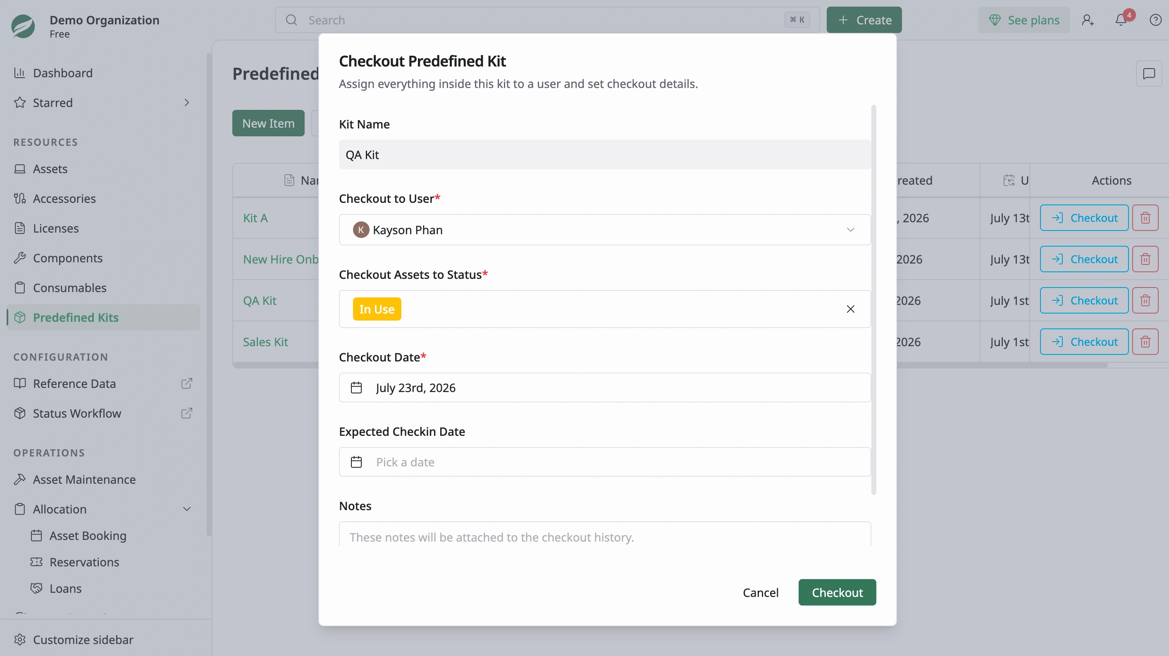The height and width of the screenshot is (656, 1169).
Task: Click the organization leaf logo
Action: point(23,26)
